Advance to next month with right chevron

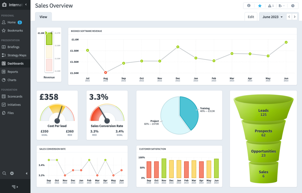click(x=295, y=17)
